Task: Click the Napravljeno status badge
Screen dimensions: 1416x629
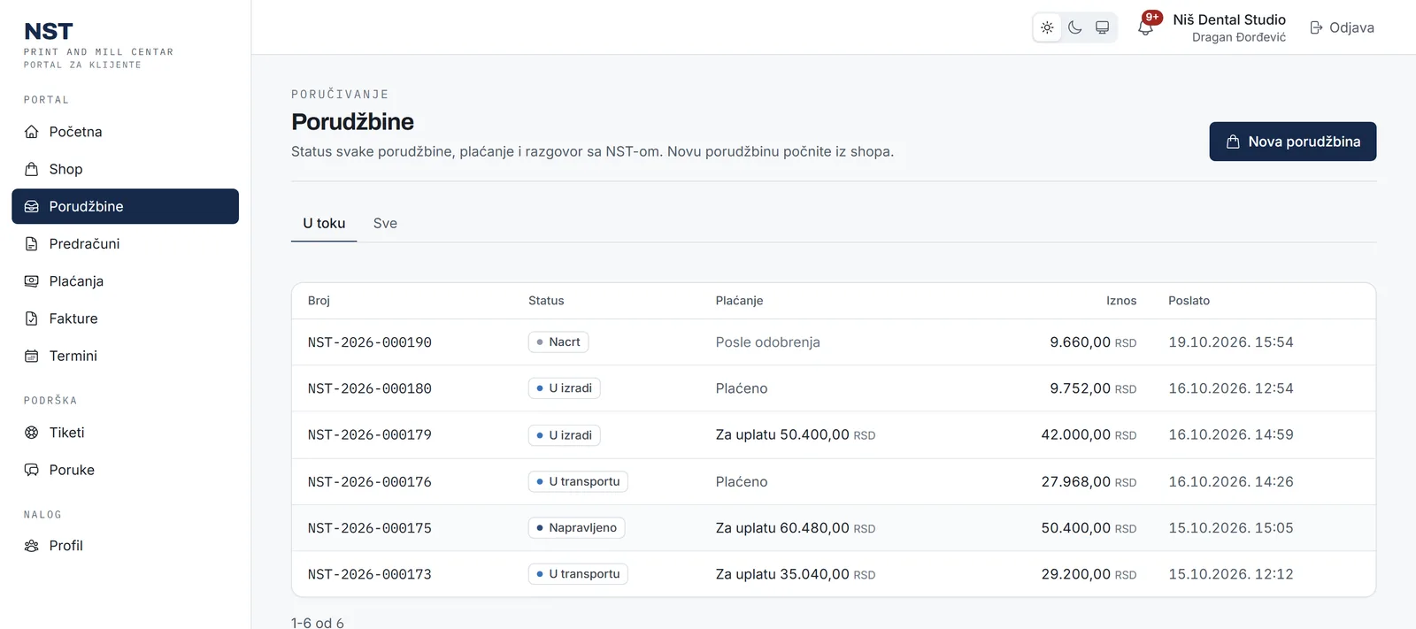Action: [x=577, y=528]
